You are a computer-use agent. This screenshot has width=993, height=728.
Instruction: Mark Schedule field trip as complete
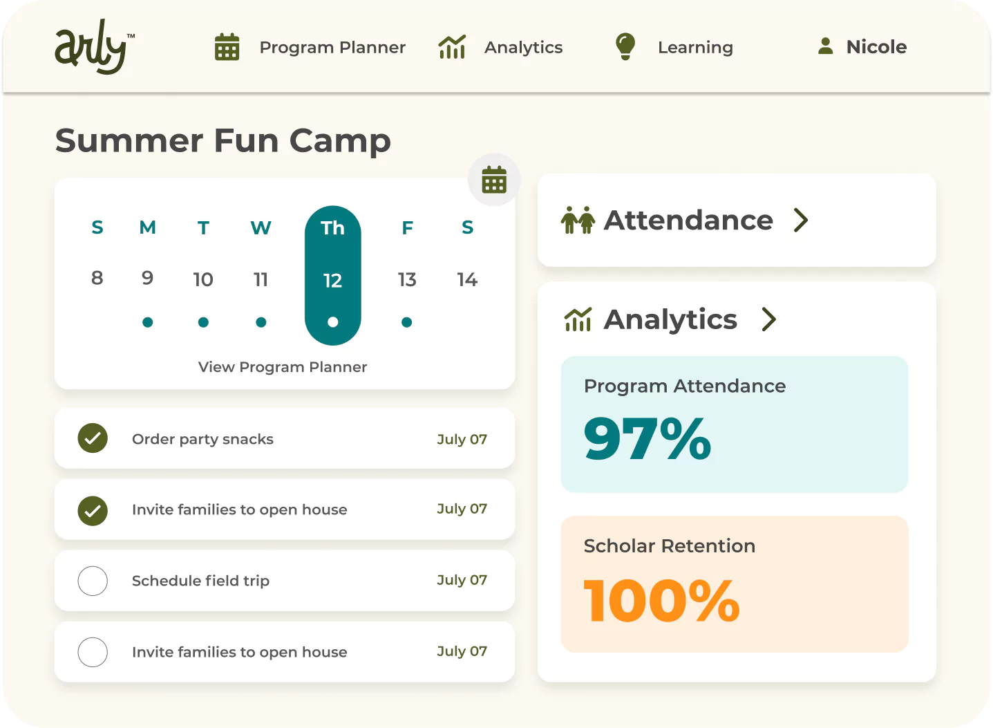pyautogui.click(x=93, y=581)
